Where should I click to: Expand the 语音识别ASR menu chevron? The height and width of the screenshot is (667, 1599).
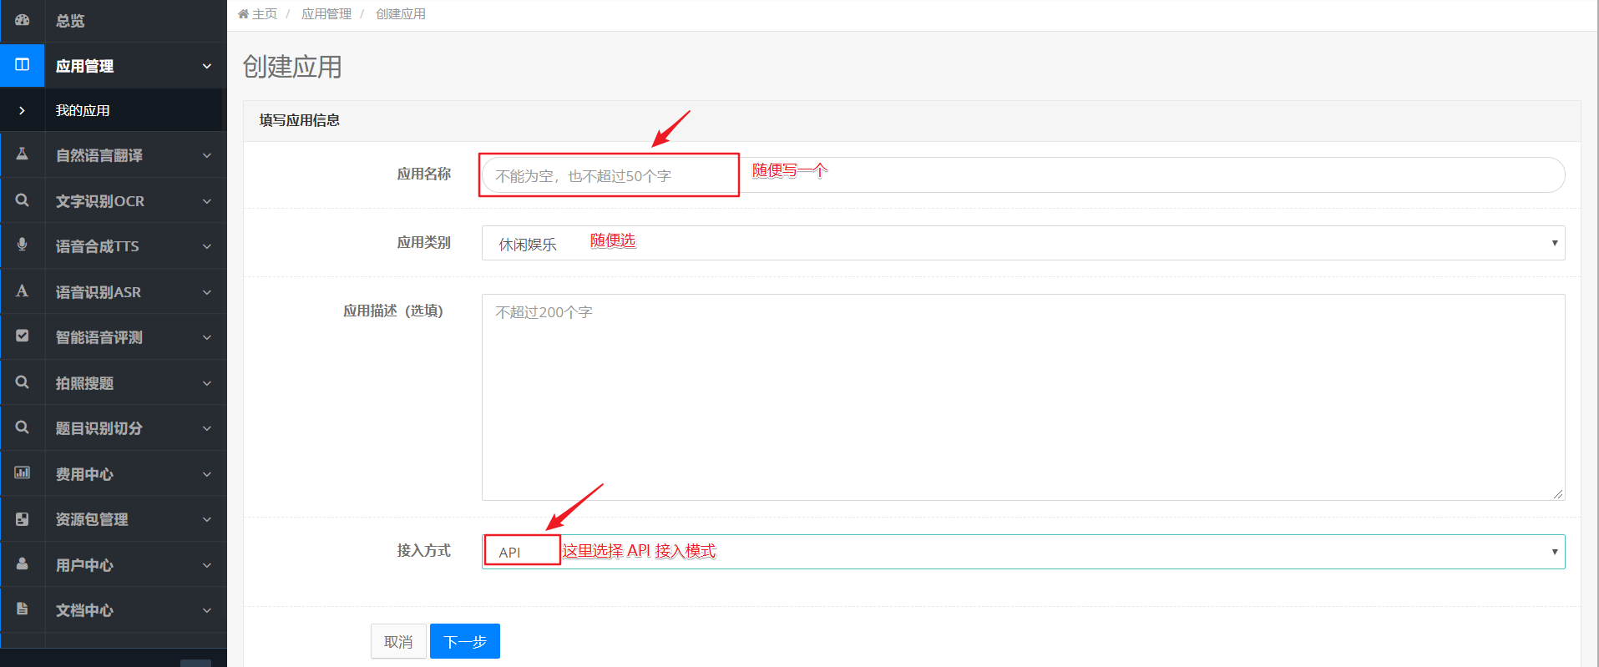(207, 292)
